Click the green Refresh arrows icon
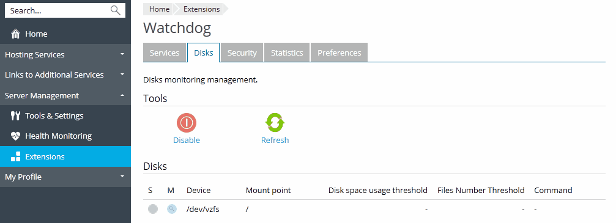Screen dimensions: 616x223 [275, 123]
